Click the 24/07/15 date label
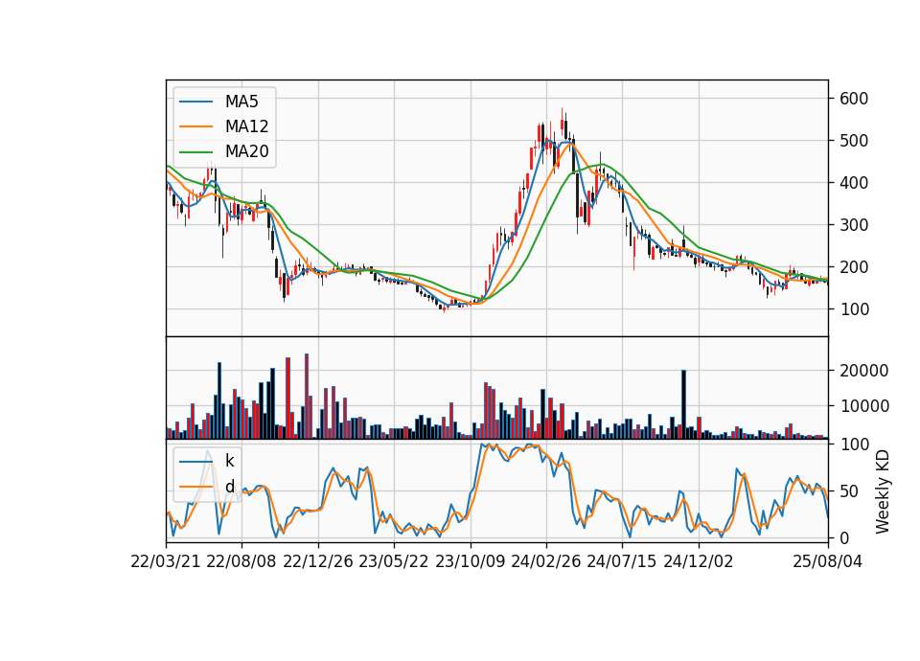This screenshot has width=920, height=661. point(622,561)
